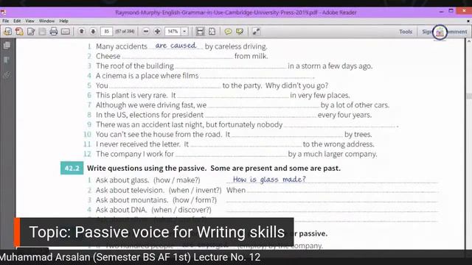Image resolution: width=472 pixels, height=265 pixels.
Task: Maximize the Adobe Reader window
Action: (451, 11)
